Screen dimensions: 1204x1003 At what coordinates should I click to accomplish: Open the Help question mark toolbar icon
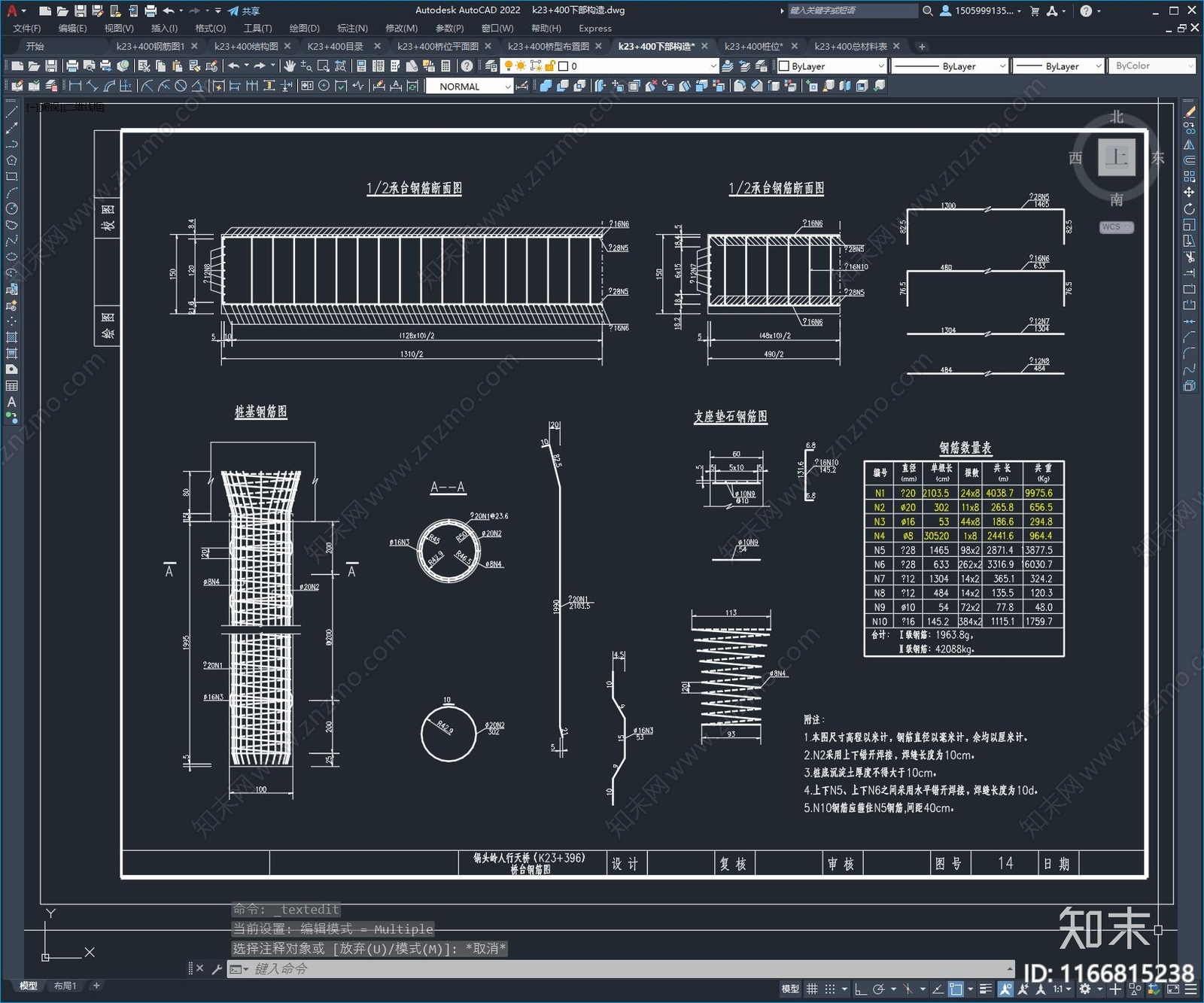tap(467, 66)
